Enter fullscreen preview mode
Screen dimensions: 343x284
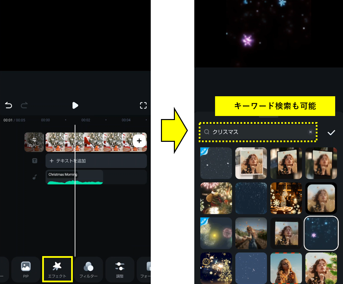(x=143, y=105)
